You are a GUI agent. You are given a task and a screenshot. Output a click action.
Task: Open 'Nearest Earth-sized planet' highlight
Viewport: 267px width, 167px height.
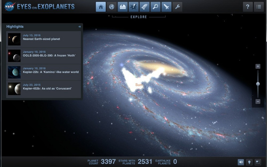point(41,39)
